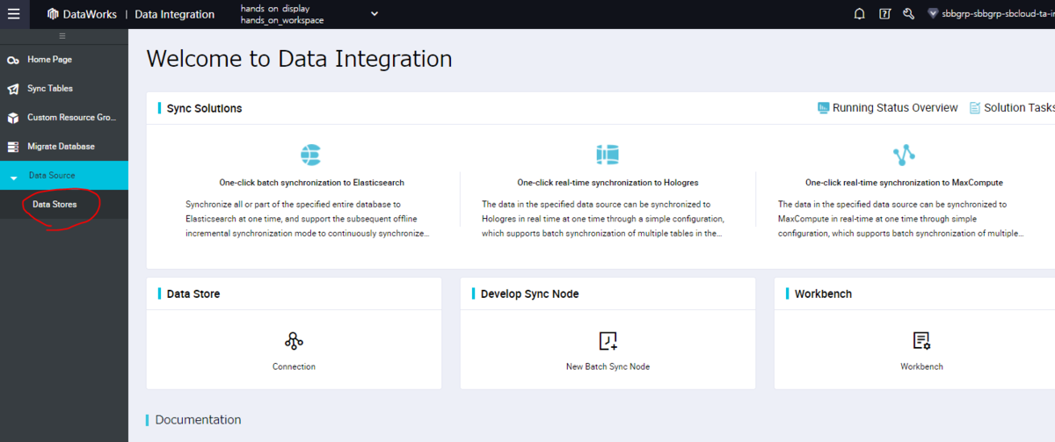This screenshot has width=1055, height=442.
Task: Open the Workbench link under its icon
Action: click(x=921, y=366)
